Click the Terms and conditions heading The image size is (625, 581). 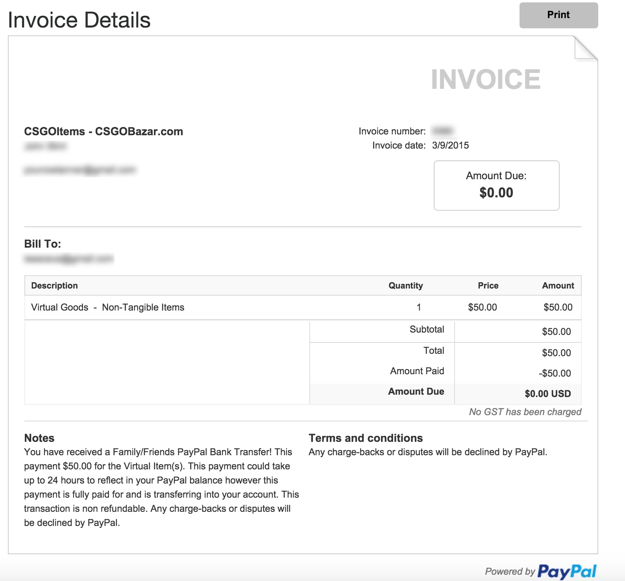pos(366,438)
